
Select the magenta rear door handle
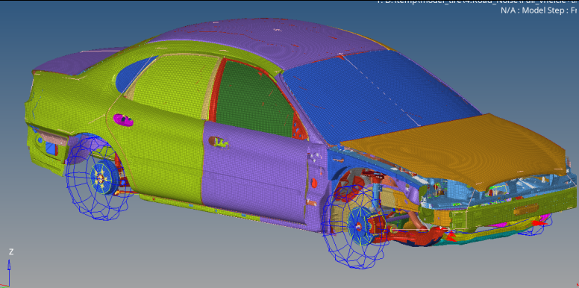click(x=124, y=120)
